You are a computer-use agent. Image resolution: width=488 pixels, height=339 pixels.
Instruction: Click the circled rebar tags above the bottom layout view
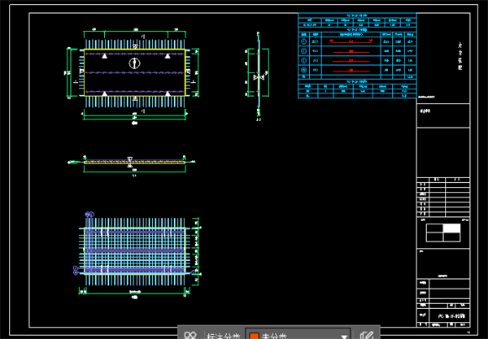coord(89,215)
